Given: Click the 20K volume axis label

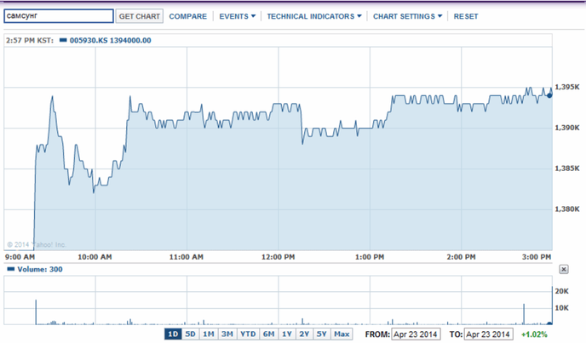Looking at the screenshot, I should 561,291.
